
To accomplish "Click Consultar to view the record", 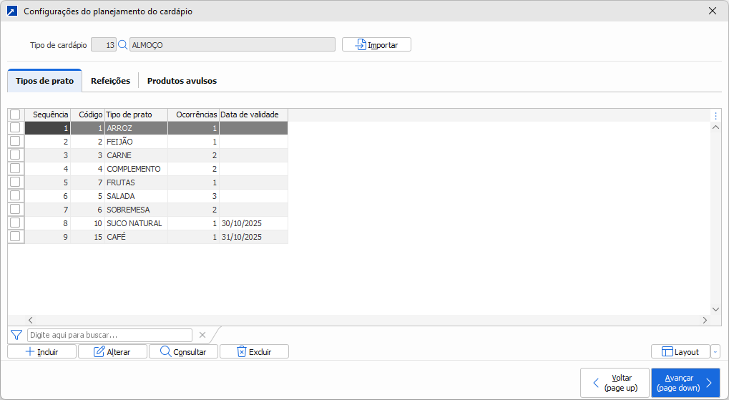I will pyautogui.click(x=183, y=351).
